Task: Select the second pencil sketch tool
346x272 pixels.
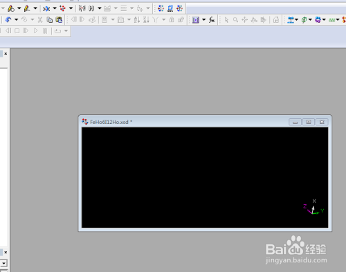Action: coord(27,8)
